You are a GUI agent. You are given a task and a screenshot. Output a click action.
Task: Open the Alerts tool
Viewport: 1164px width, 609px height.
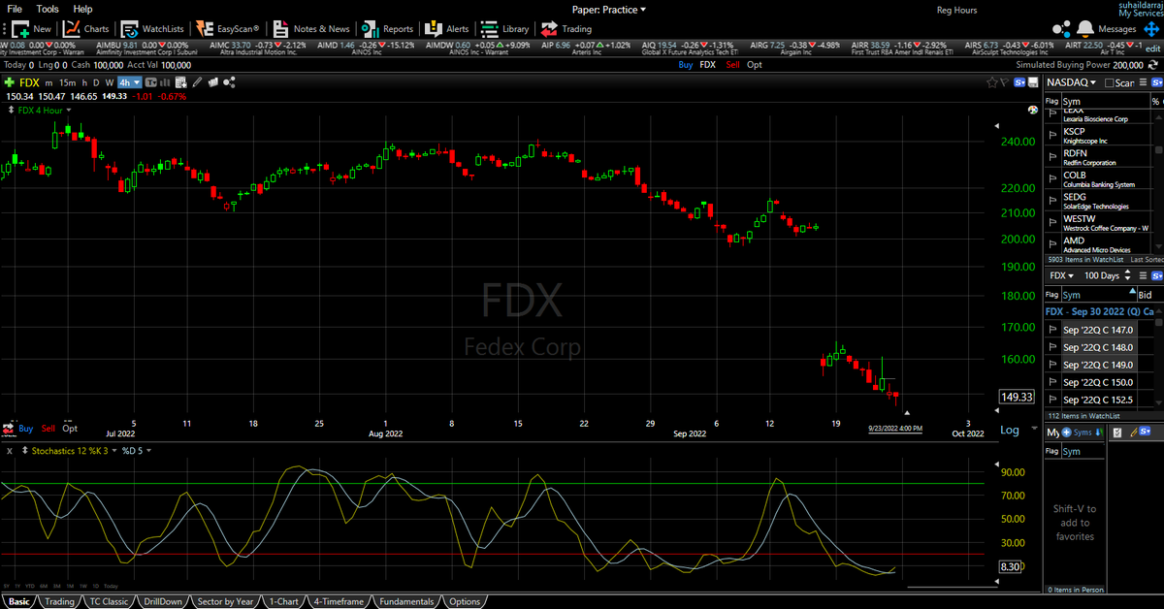[x=446, y=29]
